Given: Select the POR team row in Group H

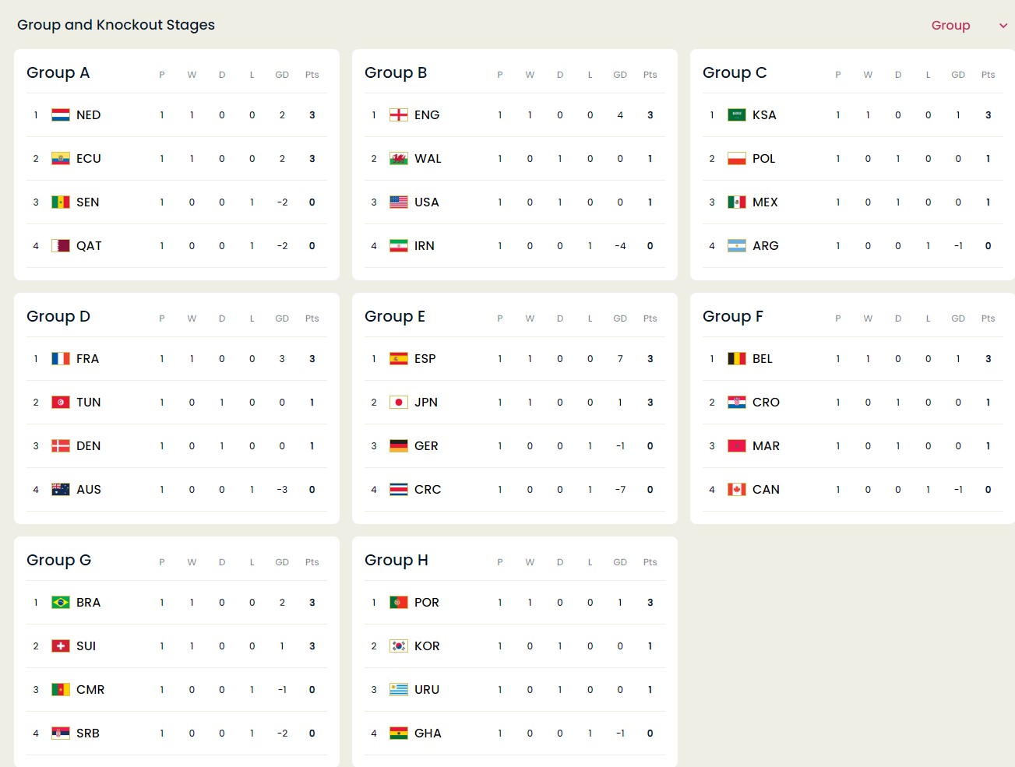Looking at the screenshot, I should [x=515, y=603].
